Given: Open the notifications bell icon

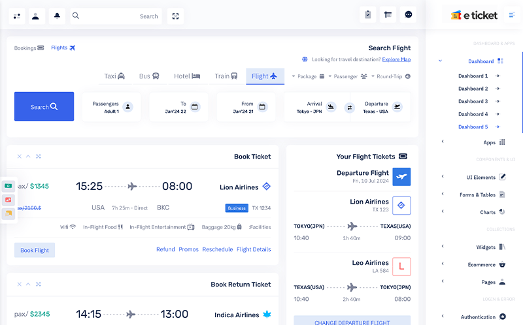Looking at the screenshot, I should tap(57, 16).
